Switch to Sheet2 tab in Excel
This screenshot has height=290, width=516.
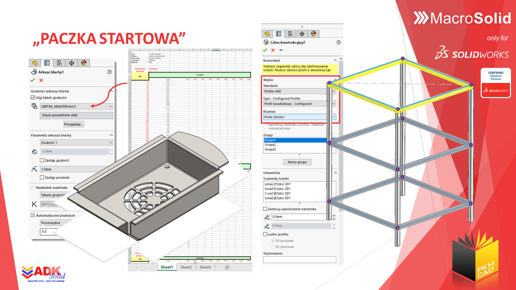(186, 267)
